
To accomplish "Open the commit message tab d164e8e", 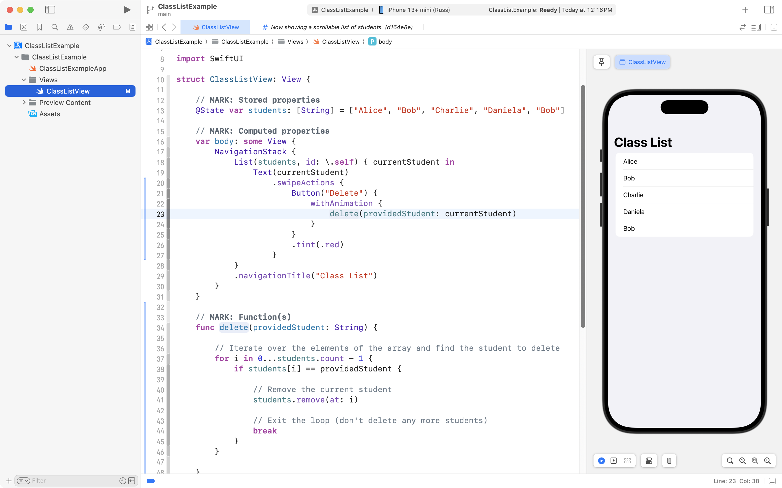I will 338,27.
